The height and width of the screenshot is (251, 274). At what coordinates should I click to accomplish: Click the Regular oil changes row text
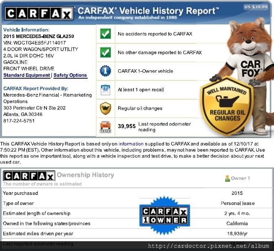coord(140,108)
